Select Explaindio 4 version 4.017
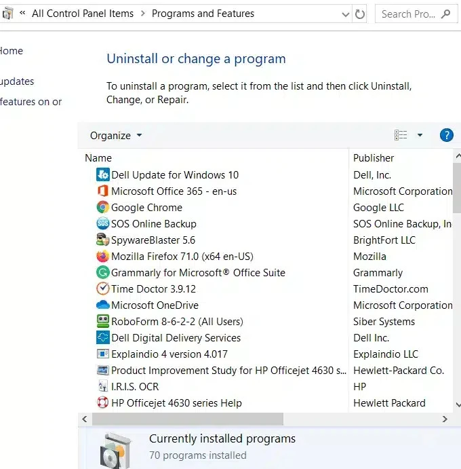The image size is (461, 469). click(169, 354)
